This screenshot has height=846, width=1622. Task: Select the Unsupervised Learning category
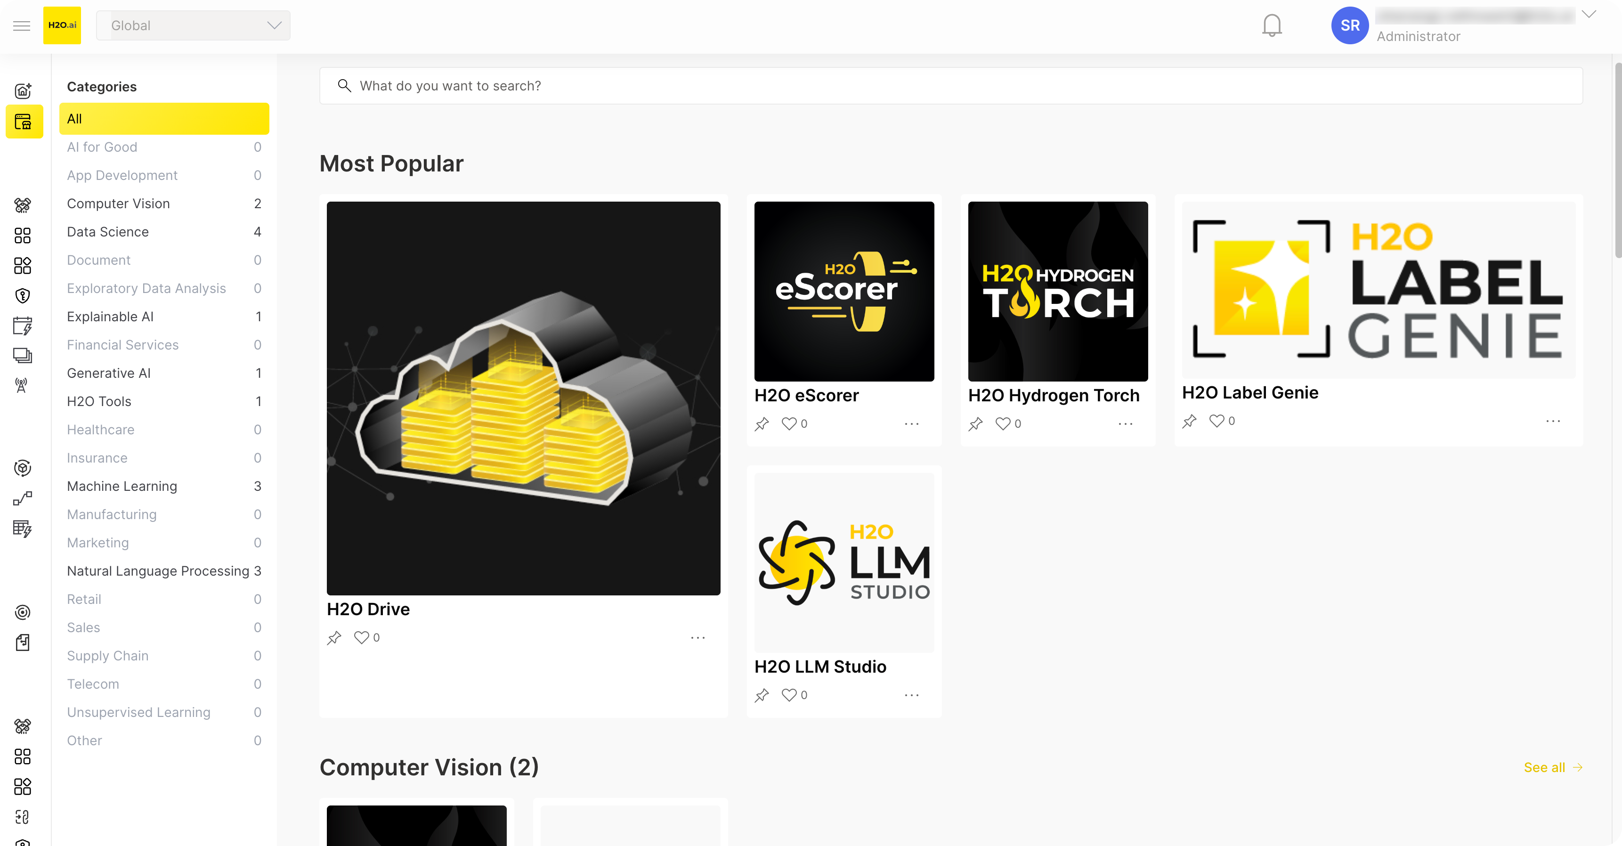pos(164,712)
